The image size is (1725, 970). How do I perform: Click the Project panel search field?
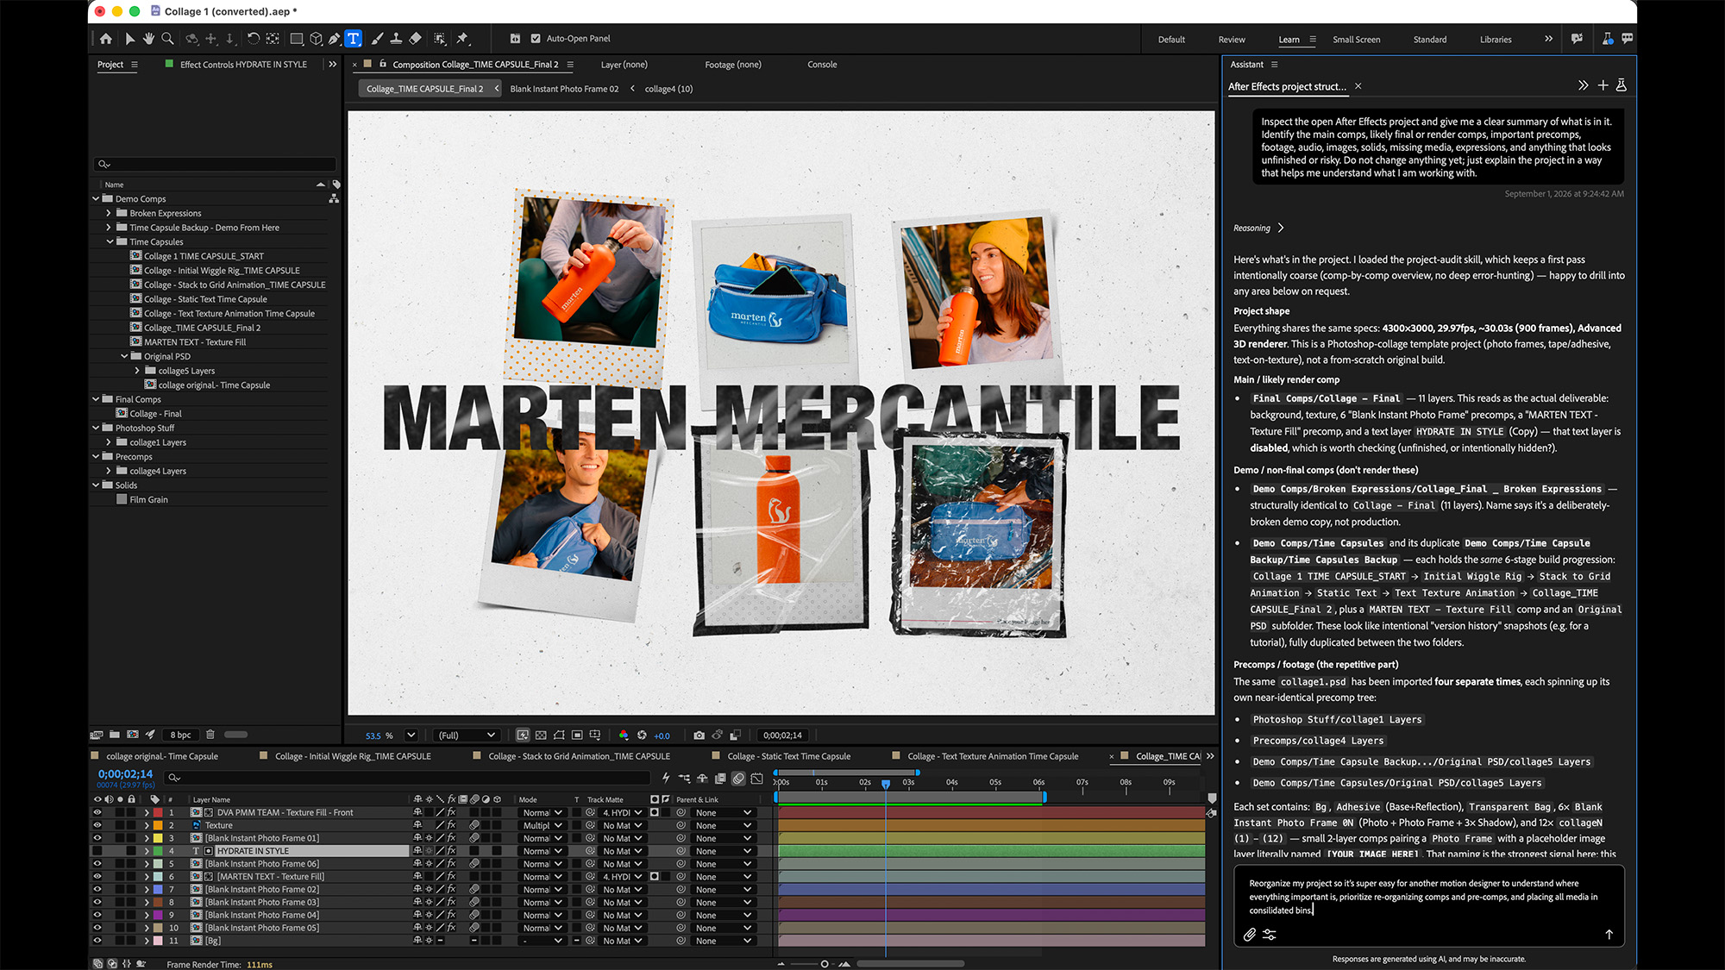(215, 164)
